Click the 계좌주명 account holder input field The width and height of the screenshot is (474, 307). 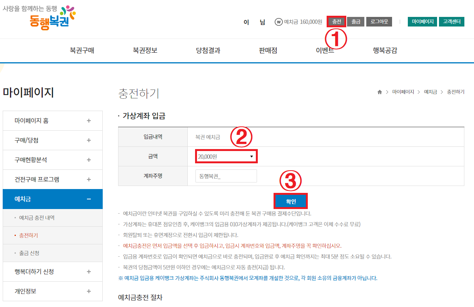click(226, 176)
